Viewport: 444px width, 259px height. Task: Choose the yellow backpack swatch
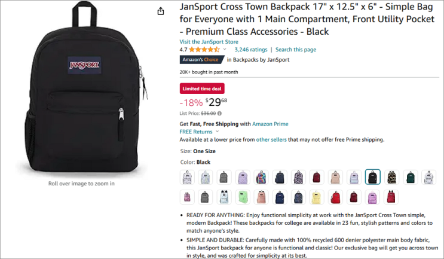tap(316, 197)
